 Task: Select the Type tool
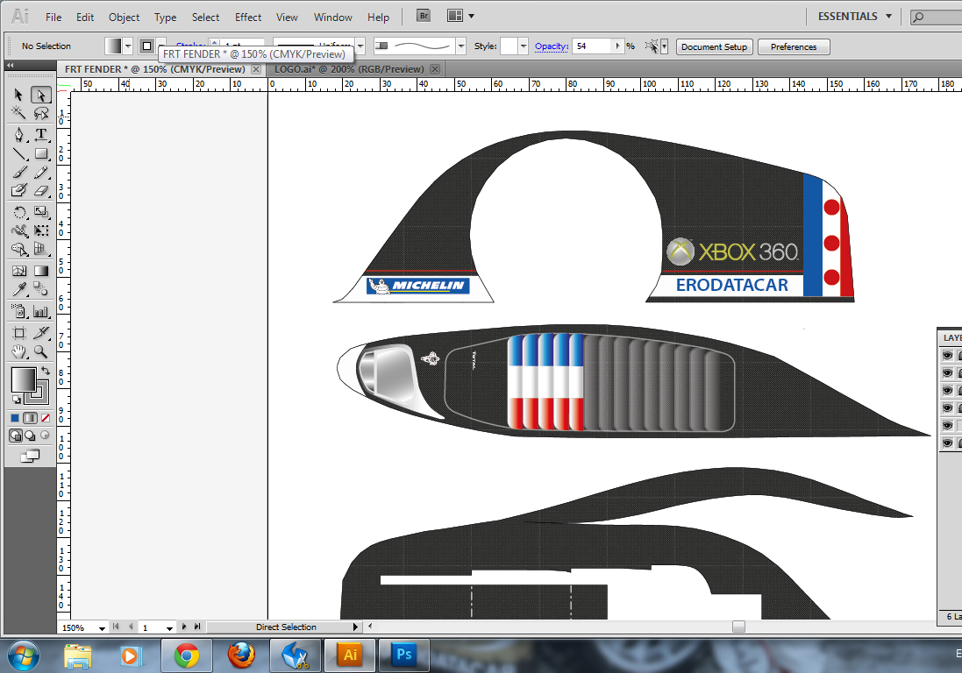pos(40,134)
